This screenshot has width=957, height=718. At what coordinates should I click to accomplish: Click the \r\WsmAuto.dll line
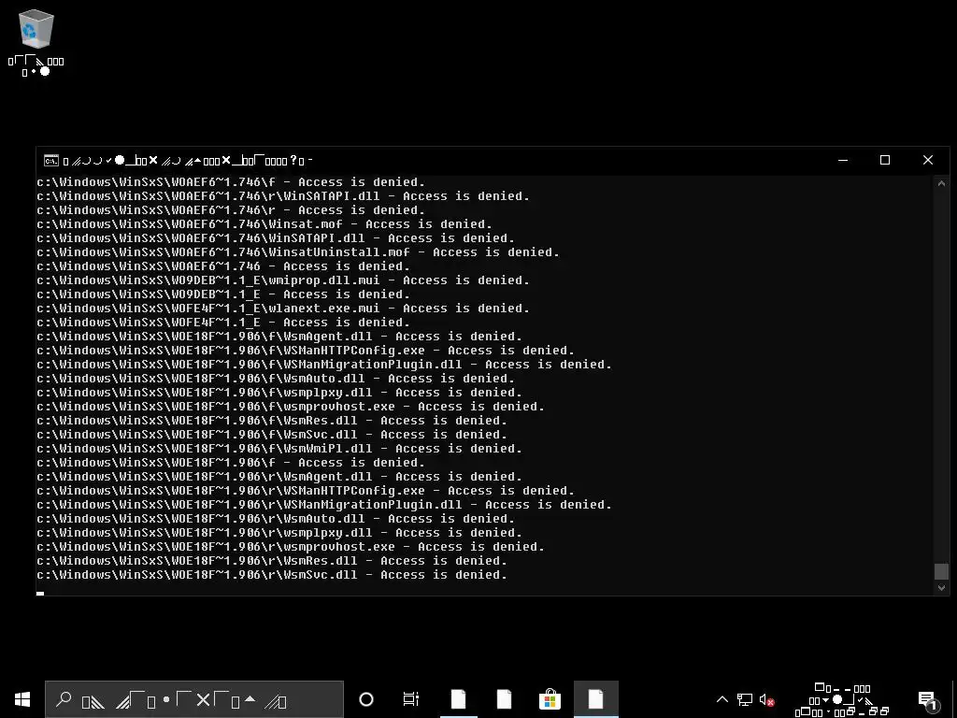[x=276, y=519]
